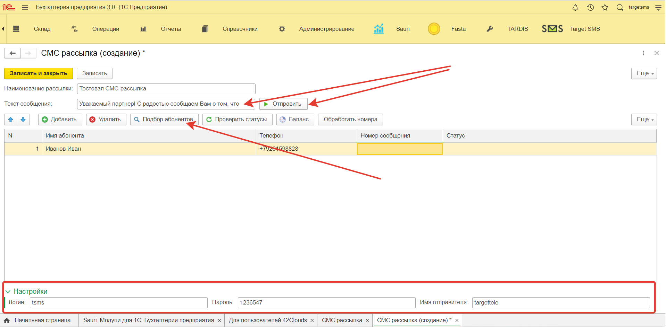Open Операции section
666x327 pixels.
tap(106, 29)
